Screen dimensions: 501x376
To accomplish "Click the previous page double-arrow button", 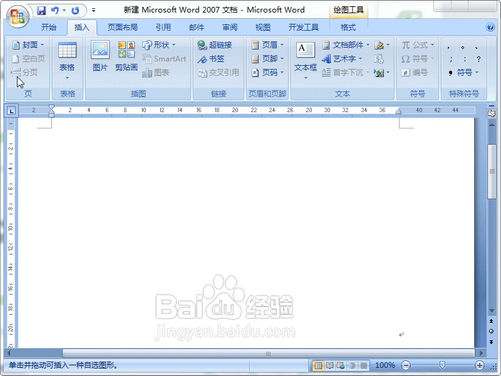I will click(492, 321).
